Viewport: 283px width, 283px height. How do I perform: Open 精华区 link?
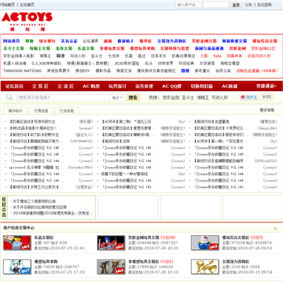[x=145, y=41]
